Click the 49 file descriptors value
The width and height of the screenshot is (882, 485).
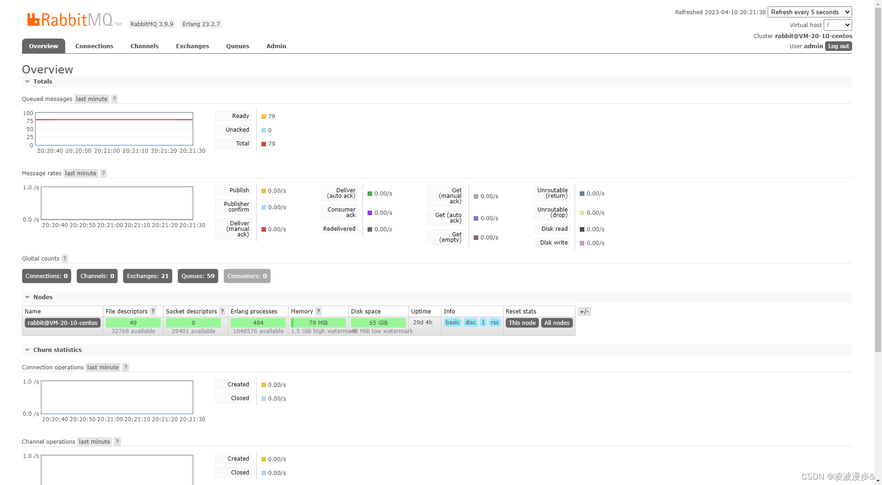[133, 323]
